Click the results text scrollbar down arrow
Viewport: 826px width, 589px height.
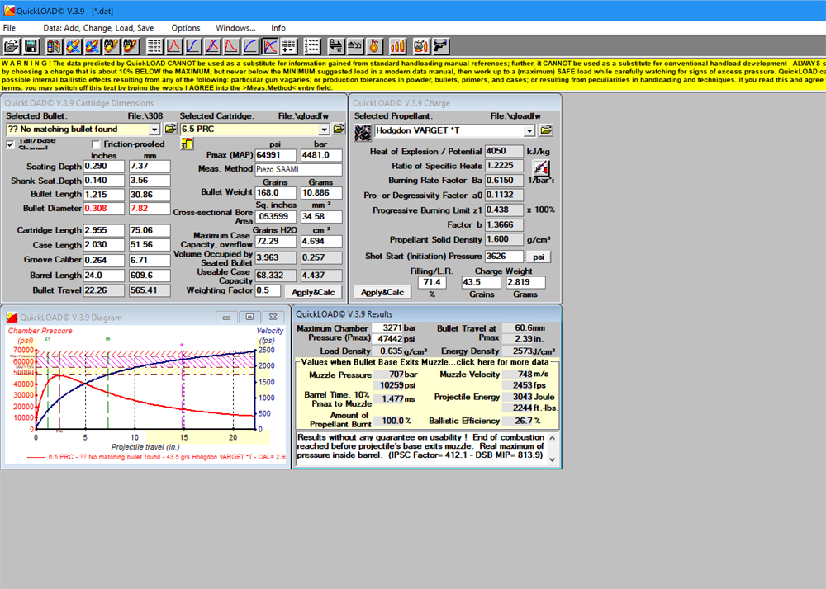click(x=552, y=459)
